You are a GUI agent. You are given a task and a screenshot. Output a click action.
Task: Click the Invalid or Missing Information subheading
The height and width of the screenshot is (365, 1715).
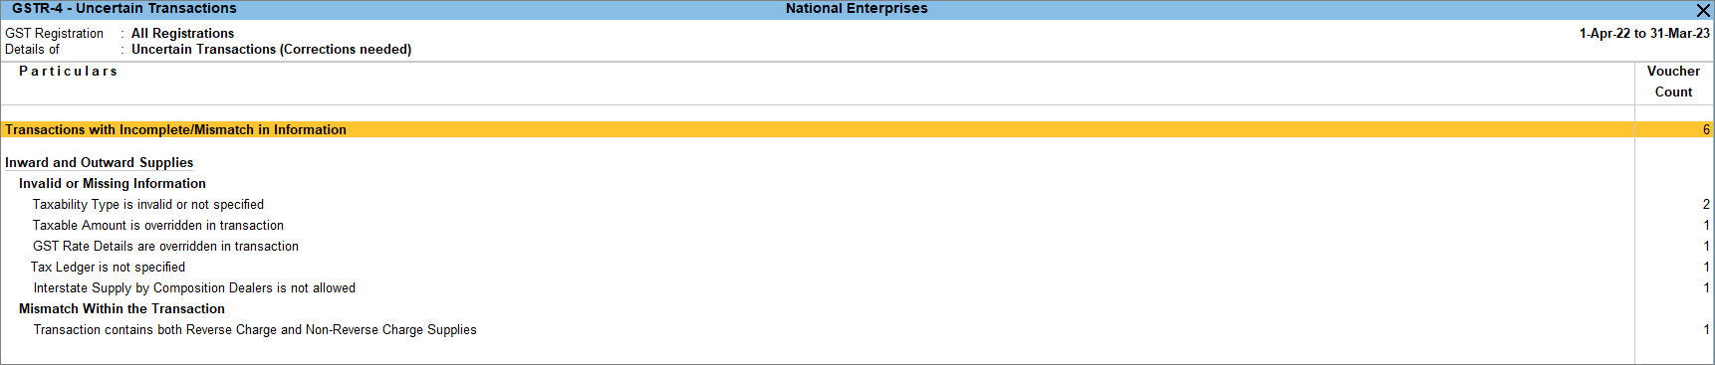click(x=113, y=183)
